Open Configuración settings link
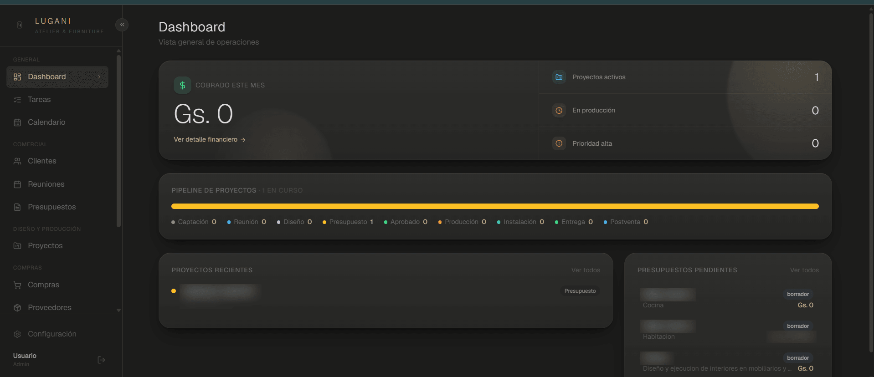Viewport: 874px width, 377px height. (57, 334)
